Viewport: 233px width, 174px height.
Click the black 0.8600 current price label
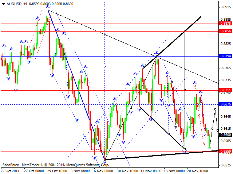tap(226, 134)
